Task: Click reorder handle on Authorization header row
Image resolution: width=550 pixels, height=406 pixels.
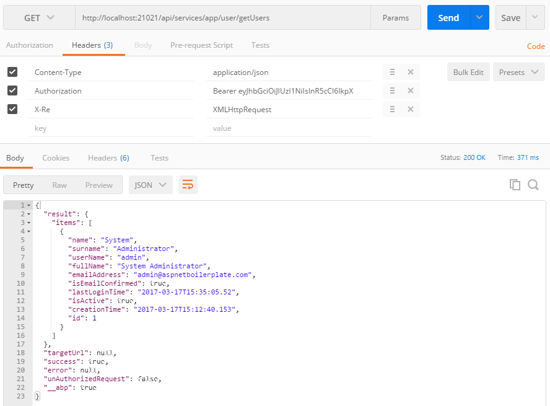Action: coord(392,90)
